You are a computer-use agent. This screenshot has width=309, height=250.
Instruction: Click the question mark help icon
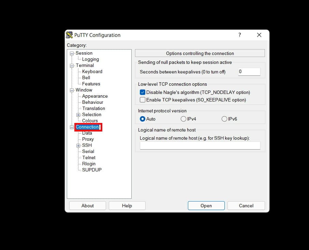pyautogui.click(x=240, y=35)
